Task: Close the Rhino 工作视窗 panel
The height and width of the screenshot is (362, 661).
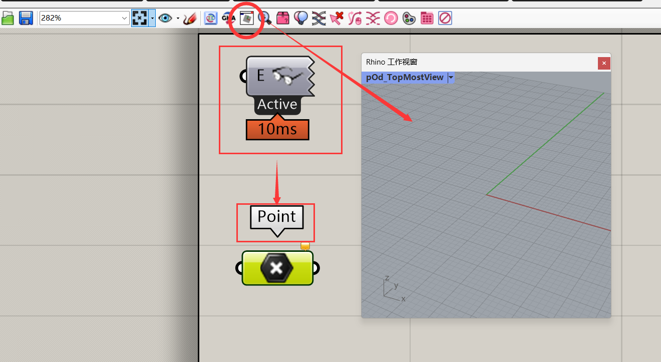Action: [x=604, y=63]
